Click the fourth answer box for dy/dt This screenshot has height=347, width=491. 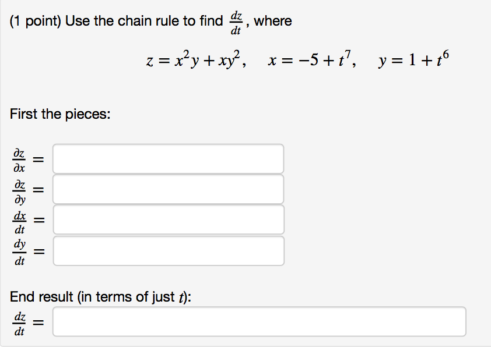[x=168, y=250]
